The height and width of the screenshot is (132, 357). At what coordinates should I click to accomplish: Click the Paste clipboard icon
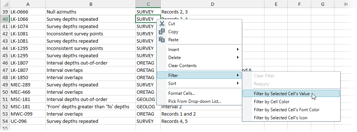click(x=162, y=39)
